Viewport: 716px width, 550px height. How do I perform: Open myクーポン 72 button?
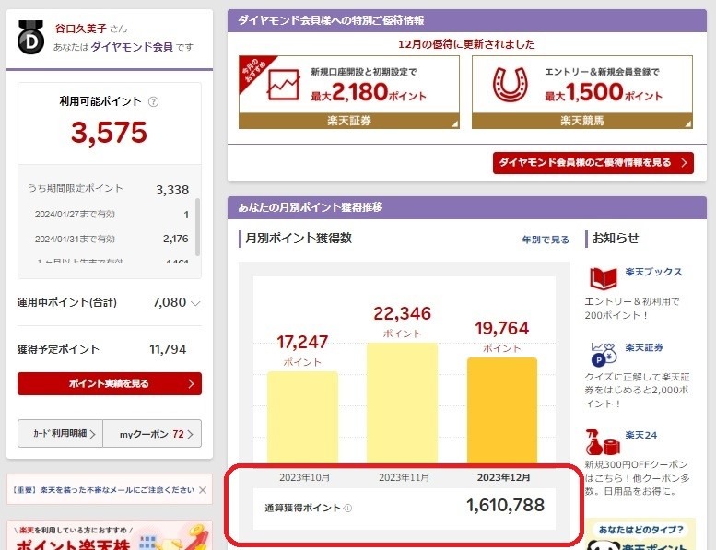pos(152,434)
